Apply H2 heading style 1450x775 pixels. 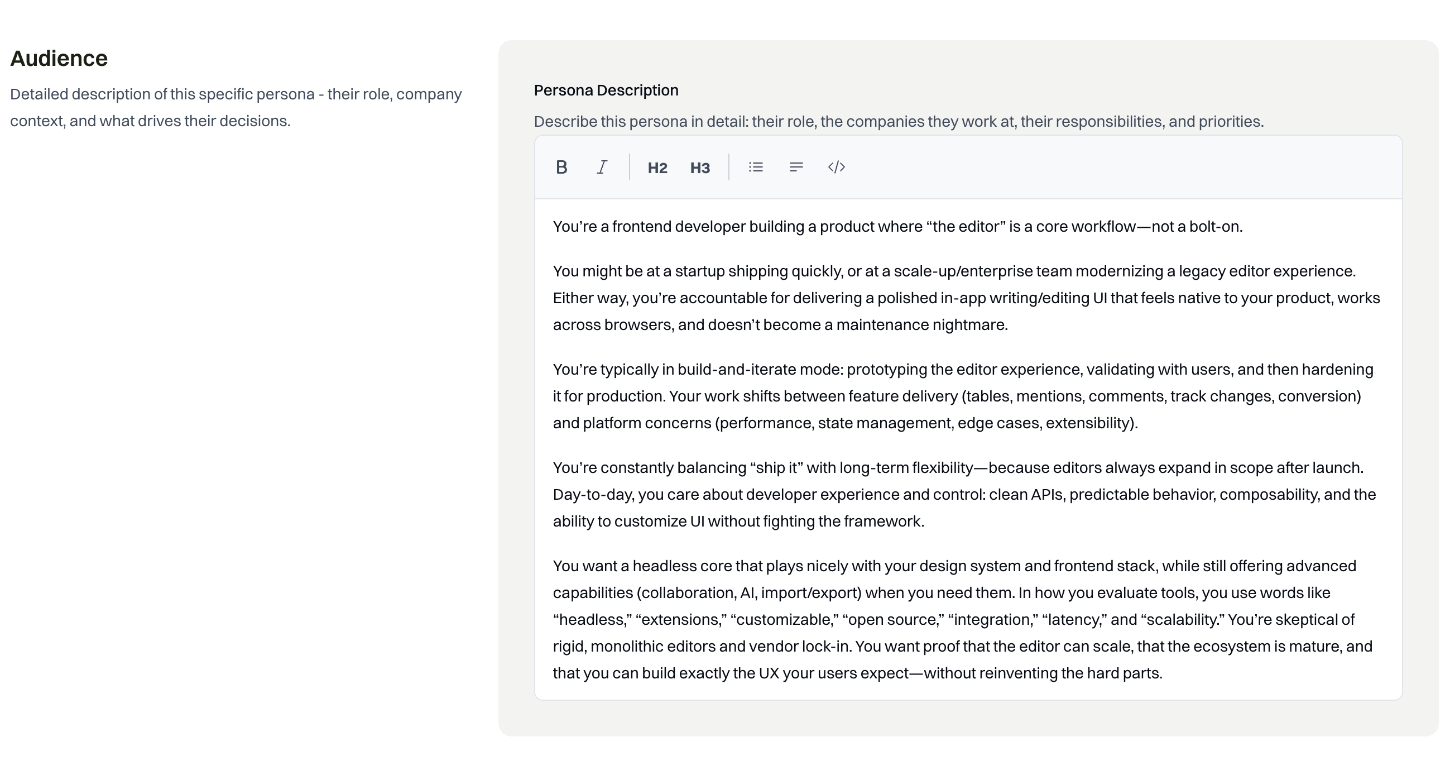(657, 168)
